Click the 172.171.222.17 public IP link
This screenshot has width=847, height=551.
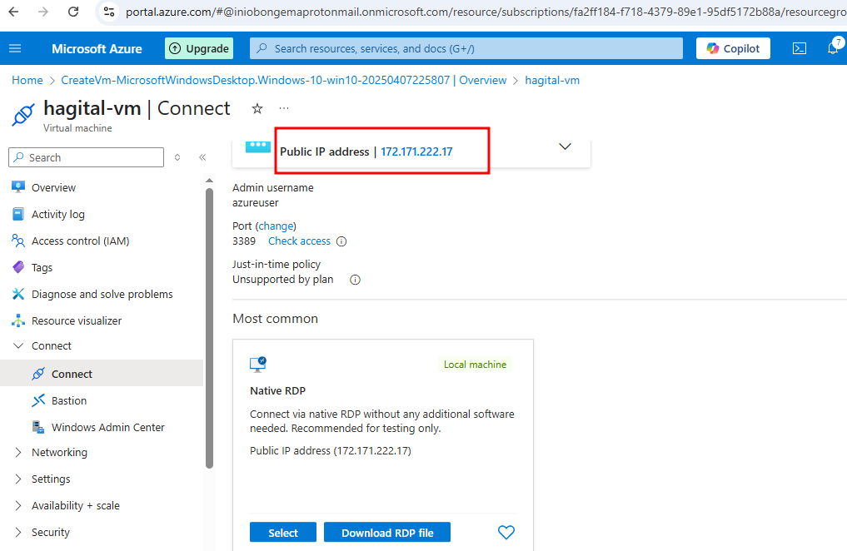416,151
